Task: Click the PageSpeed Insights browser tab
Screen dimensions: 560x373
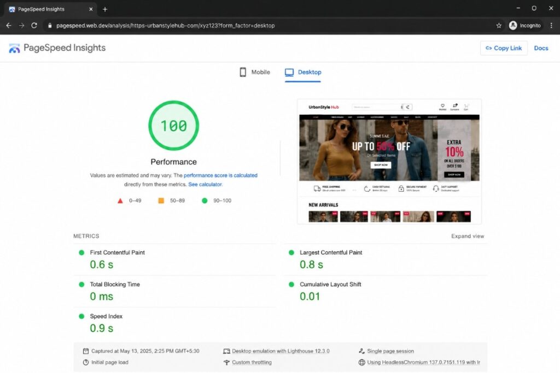Action: click(51, 9)
